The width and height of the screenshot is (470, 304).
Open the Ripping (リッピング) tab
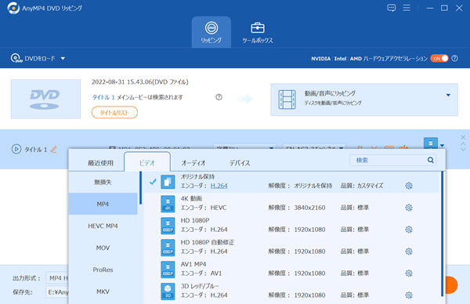tap(211, 32)
